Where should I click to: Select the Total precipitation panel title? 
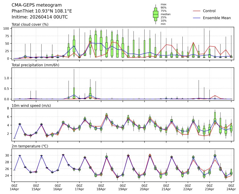point(35,65)
